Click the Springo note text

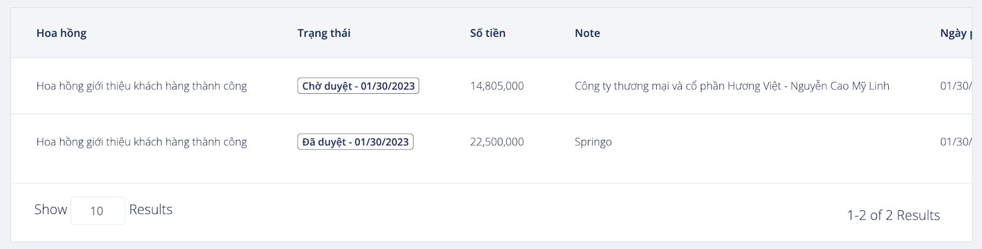pos(593,142)
